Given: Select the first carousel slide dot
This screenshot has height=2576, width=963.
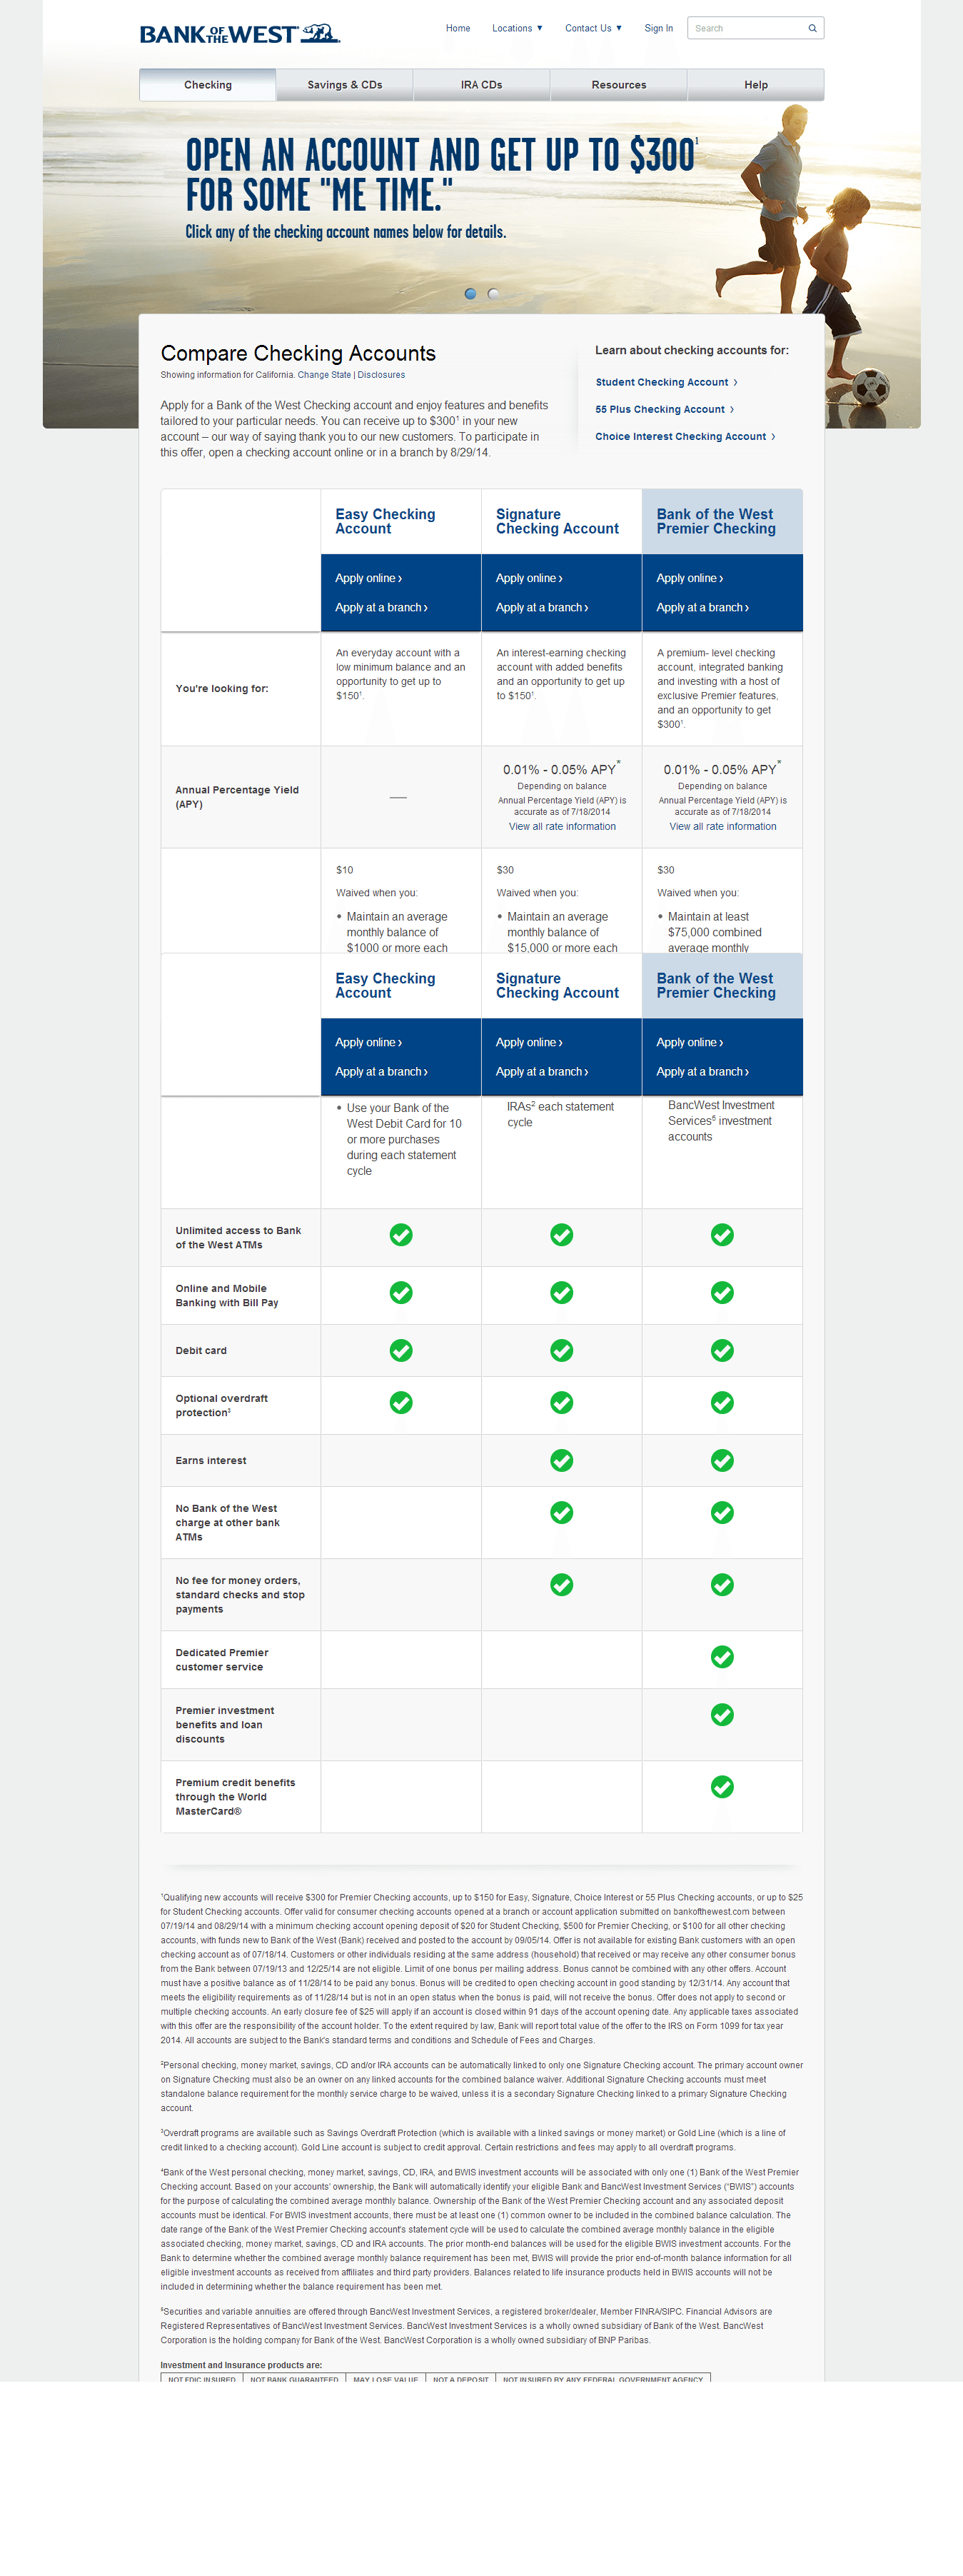Looking at the screenshot, I should [470, 294].
